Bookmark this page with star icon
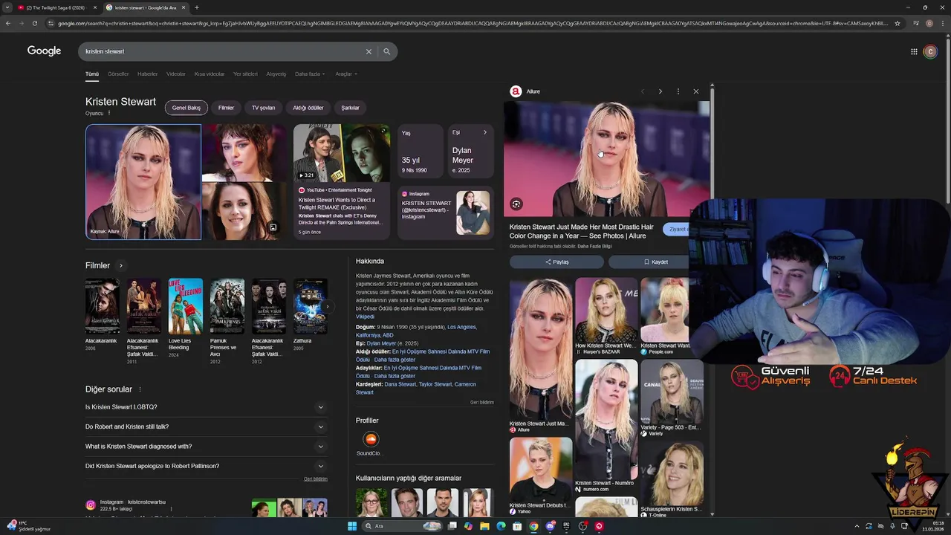Screen dimensions: 951x535 (x=898, y=23)
